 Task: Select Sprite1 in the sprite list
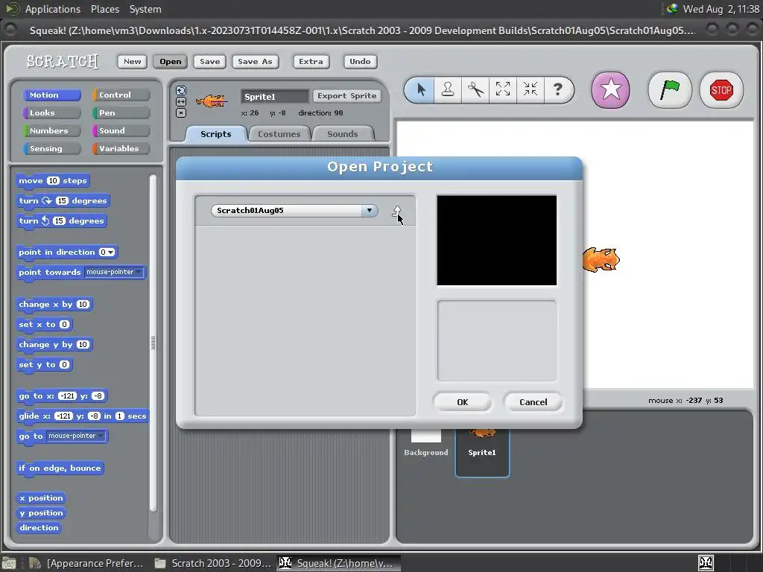(x=482, y=452)
